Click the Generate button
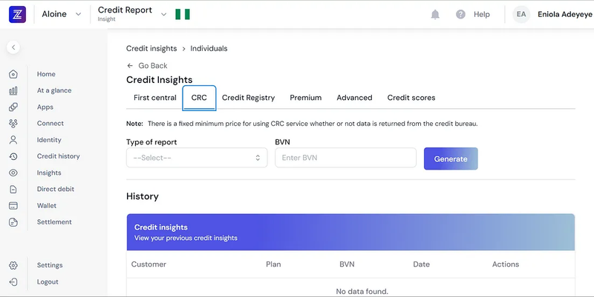 click(x=451, y=158)
